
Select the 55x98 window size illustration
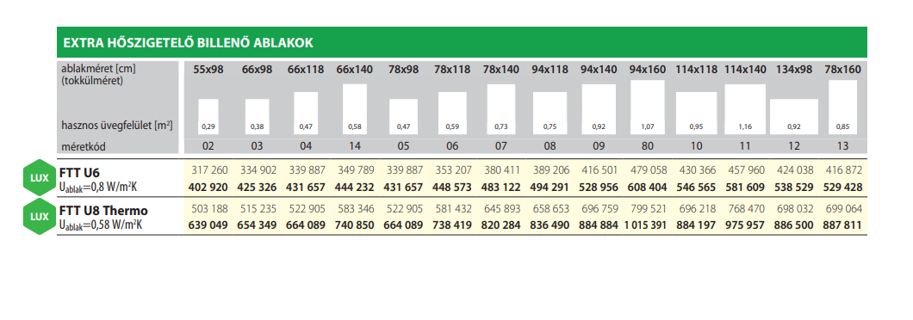click(x=208, y=116)
